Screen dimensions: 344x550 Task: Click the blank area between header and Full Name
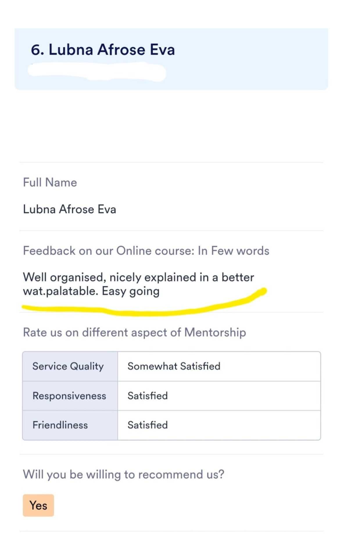pos(171,126)
